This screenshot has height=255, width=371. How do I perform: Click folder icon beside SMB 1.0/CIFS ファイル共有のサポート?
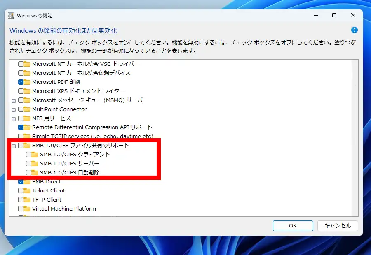pyautogui.click(x=27, y=146)
